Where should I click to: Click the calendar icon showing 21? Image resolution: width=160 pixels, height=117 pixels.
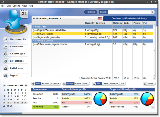coord(24,14)
